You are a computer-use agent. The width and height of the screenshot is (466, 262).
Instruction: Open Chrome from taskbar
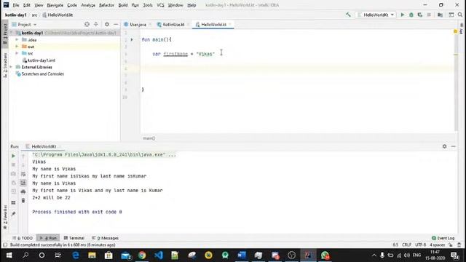pyautogui.click(x=142, y=255)
